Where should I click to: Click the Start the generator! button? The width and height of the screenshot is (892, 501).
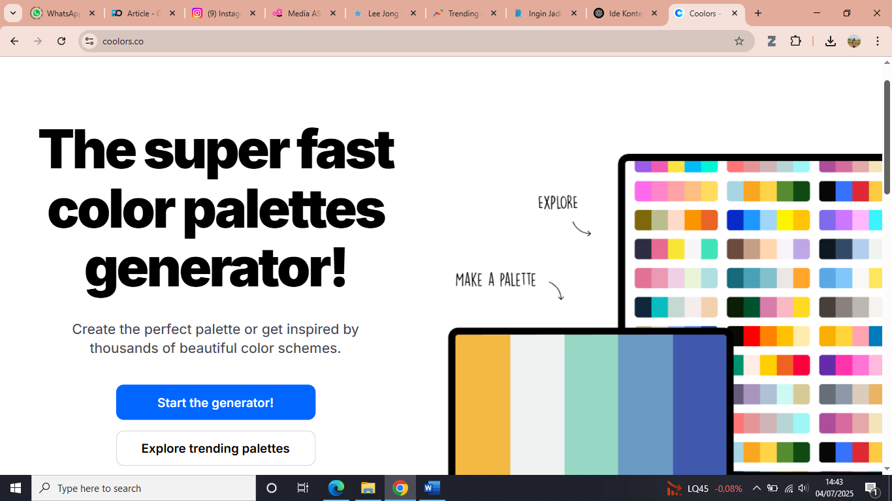click(215, 402)
